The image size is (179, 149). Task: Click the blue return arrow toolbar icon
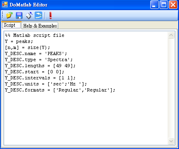coord(38,15)
